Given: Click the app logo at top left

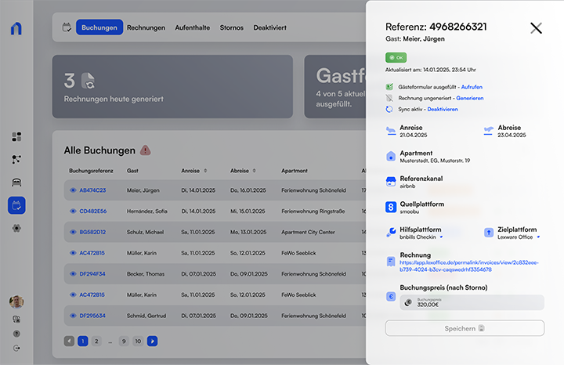Looking at the screenshot, I should coord(16,29).
